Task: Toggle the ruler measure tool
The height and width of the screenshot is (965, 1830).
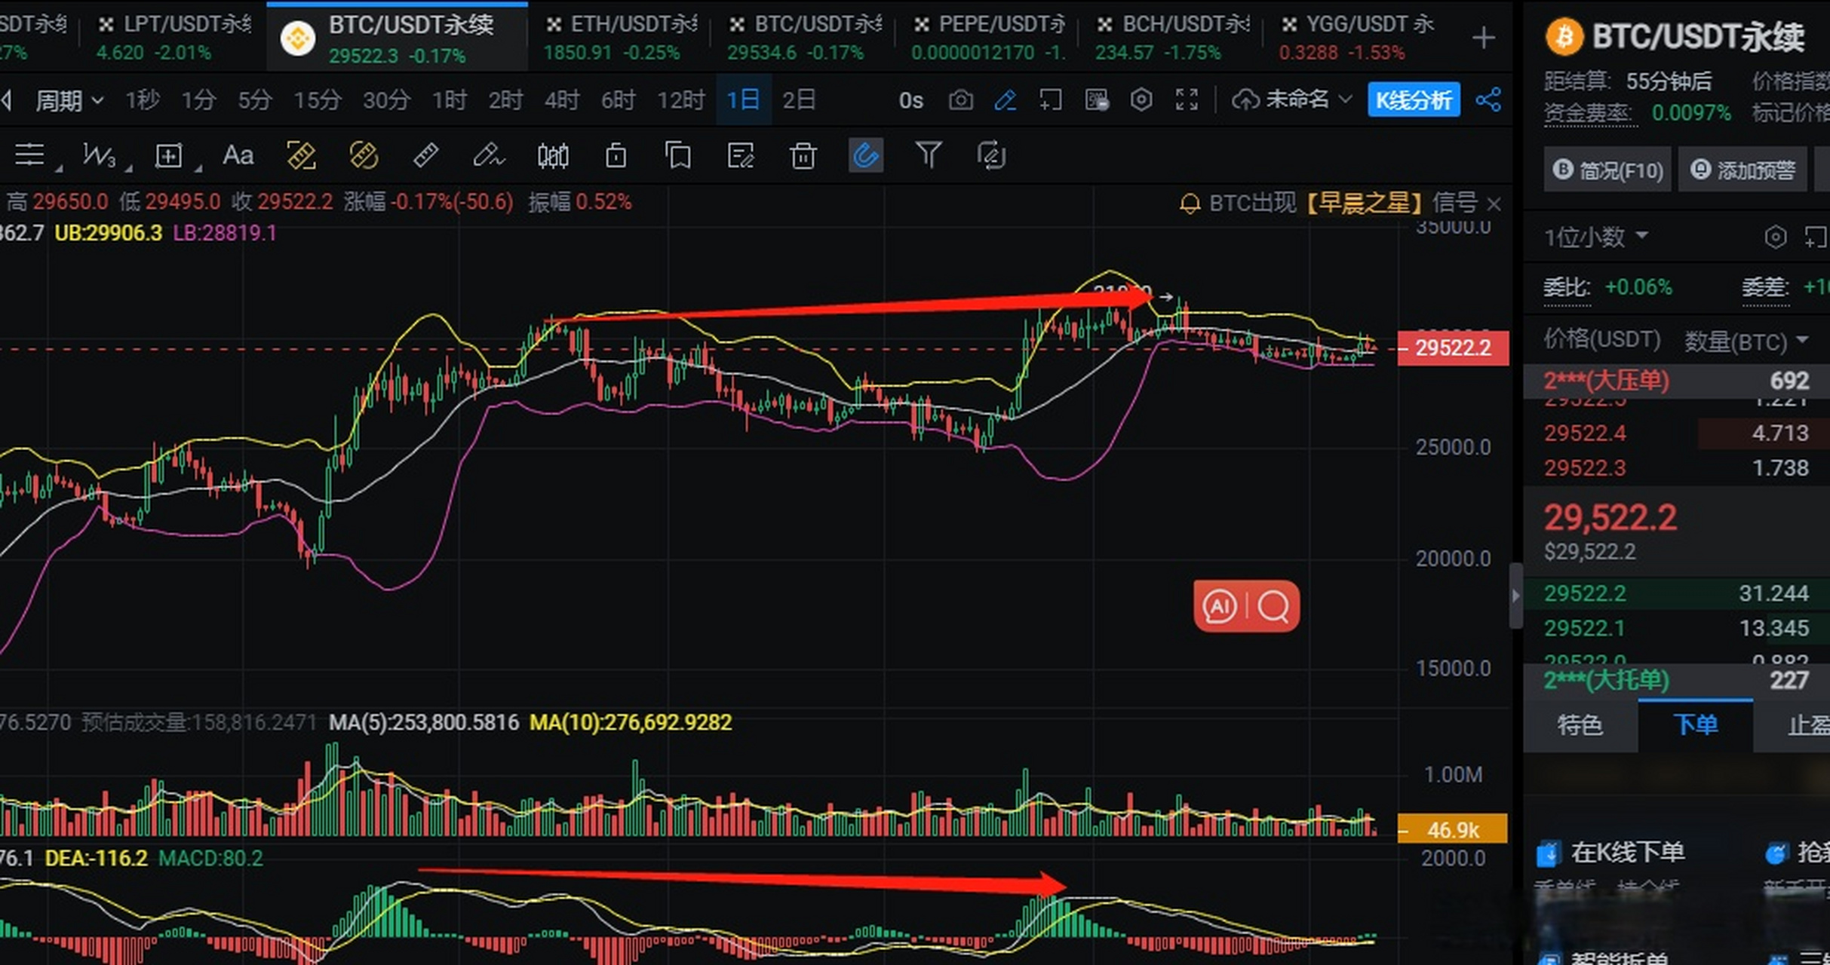Action: [x=425, y=156]
